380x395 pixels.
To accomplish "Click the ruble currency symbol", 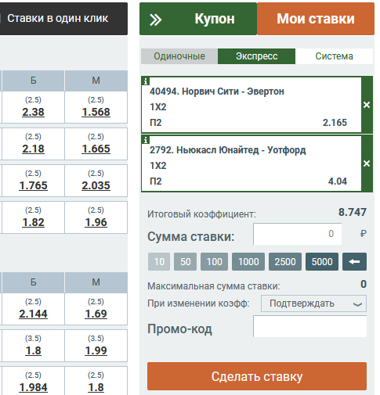I will pyautogui.click(x=363, y=234).
